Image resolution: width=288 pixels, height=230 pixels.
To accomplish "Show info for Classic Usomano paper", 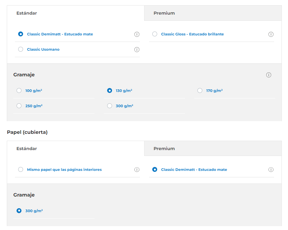I will point(137,50).
